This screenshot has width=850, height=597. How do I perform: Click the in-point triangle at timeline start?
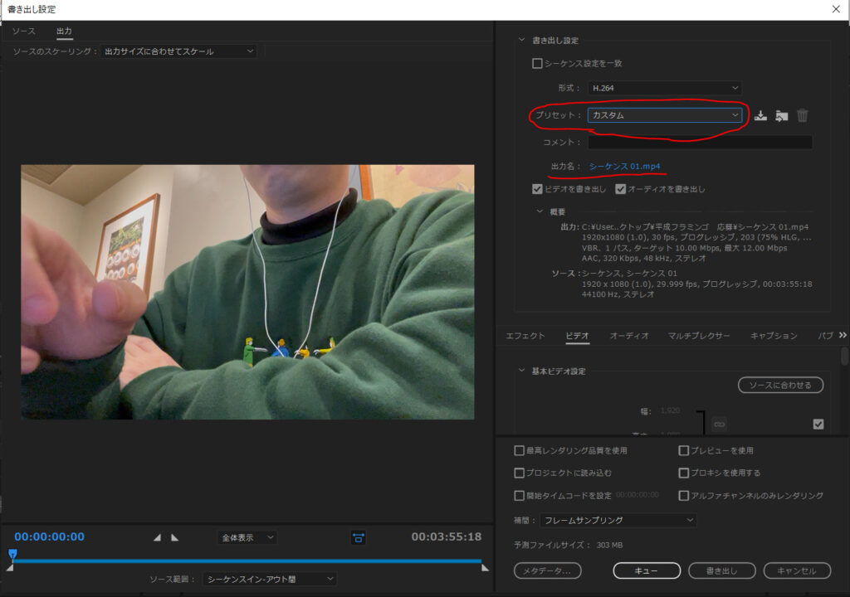[10, 568]
